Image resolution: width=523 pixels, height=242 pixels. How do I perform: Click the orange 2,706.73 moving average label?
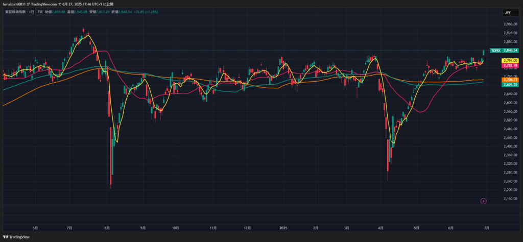coord(510,80)
